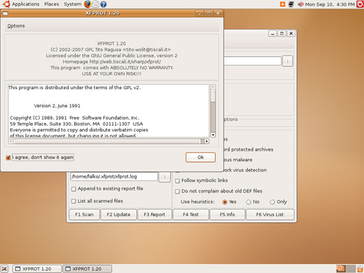
Task: Click the horizontal scrollbar track of license text
Action: (109, 141)
